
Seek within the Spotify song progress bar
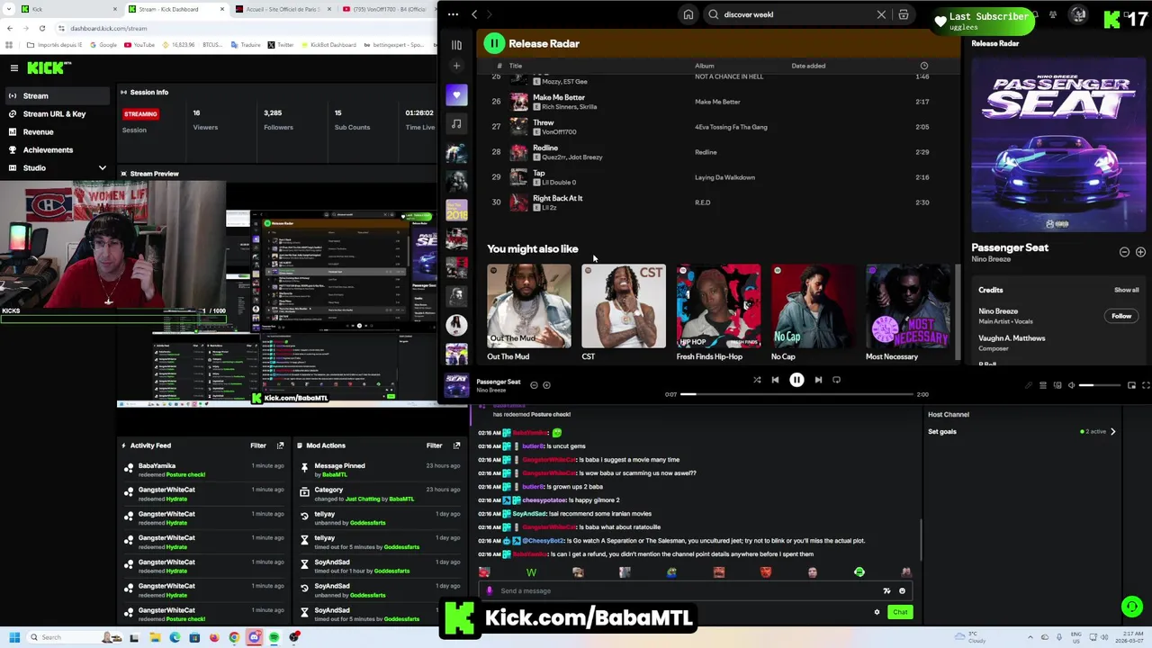796,394
